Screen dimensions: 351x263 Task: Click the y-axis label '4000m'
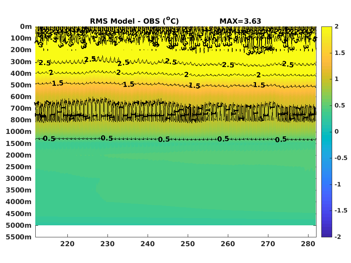[x=19, y=202]
